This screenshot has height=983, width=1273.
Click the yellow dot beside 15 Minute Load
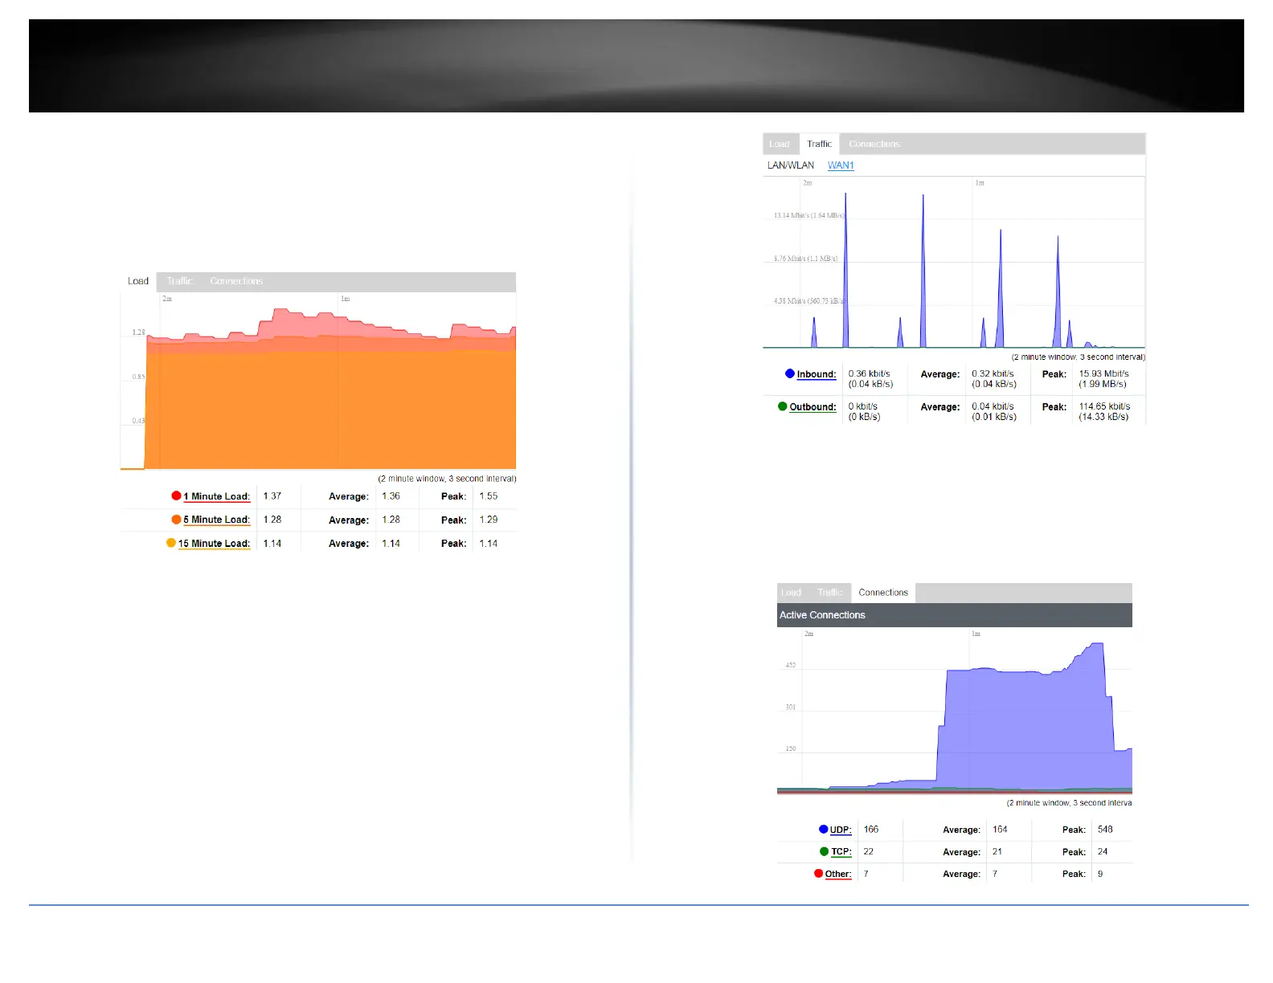pyautogui.click(x=171, y=542)
